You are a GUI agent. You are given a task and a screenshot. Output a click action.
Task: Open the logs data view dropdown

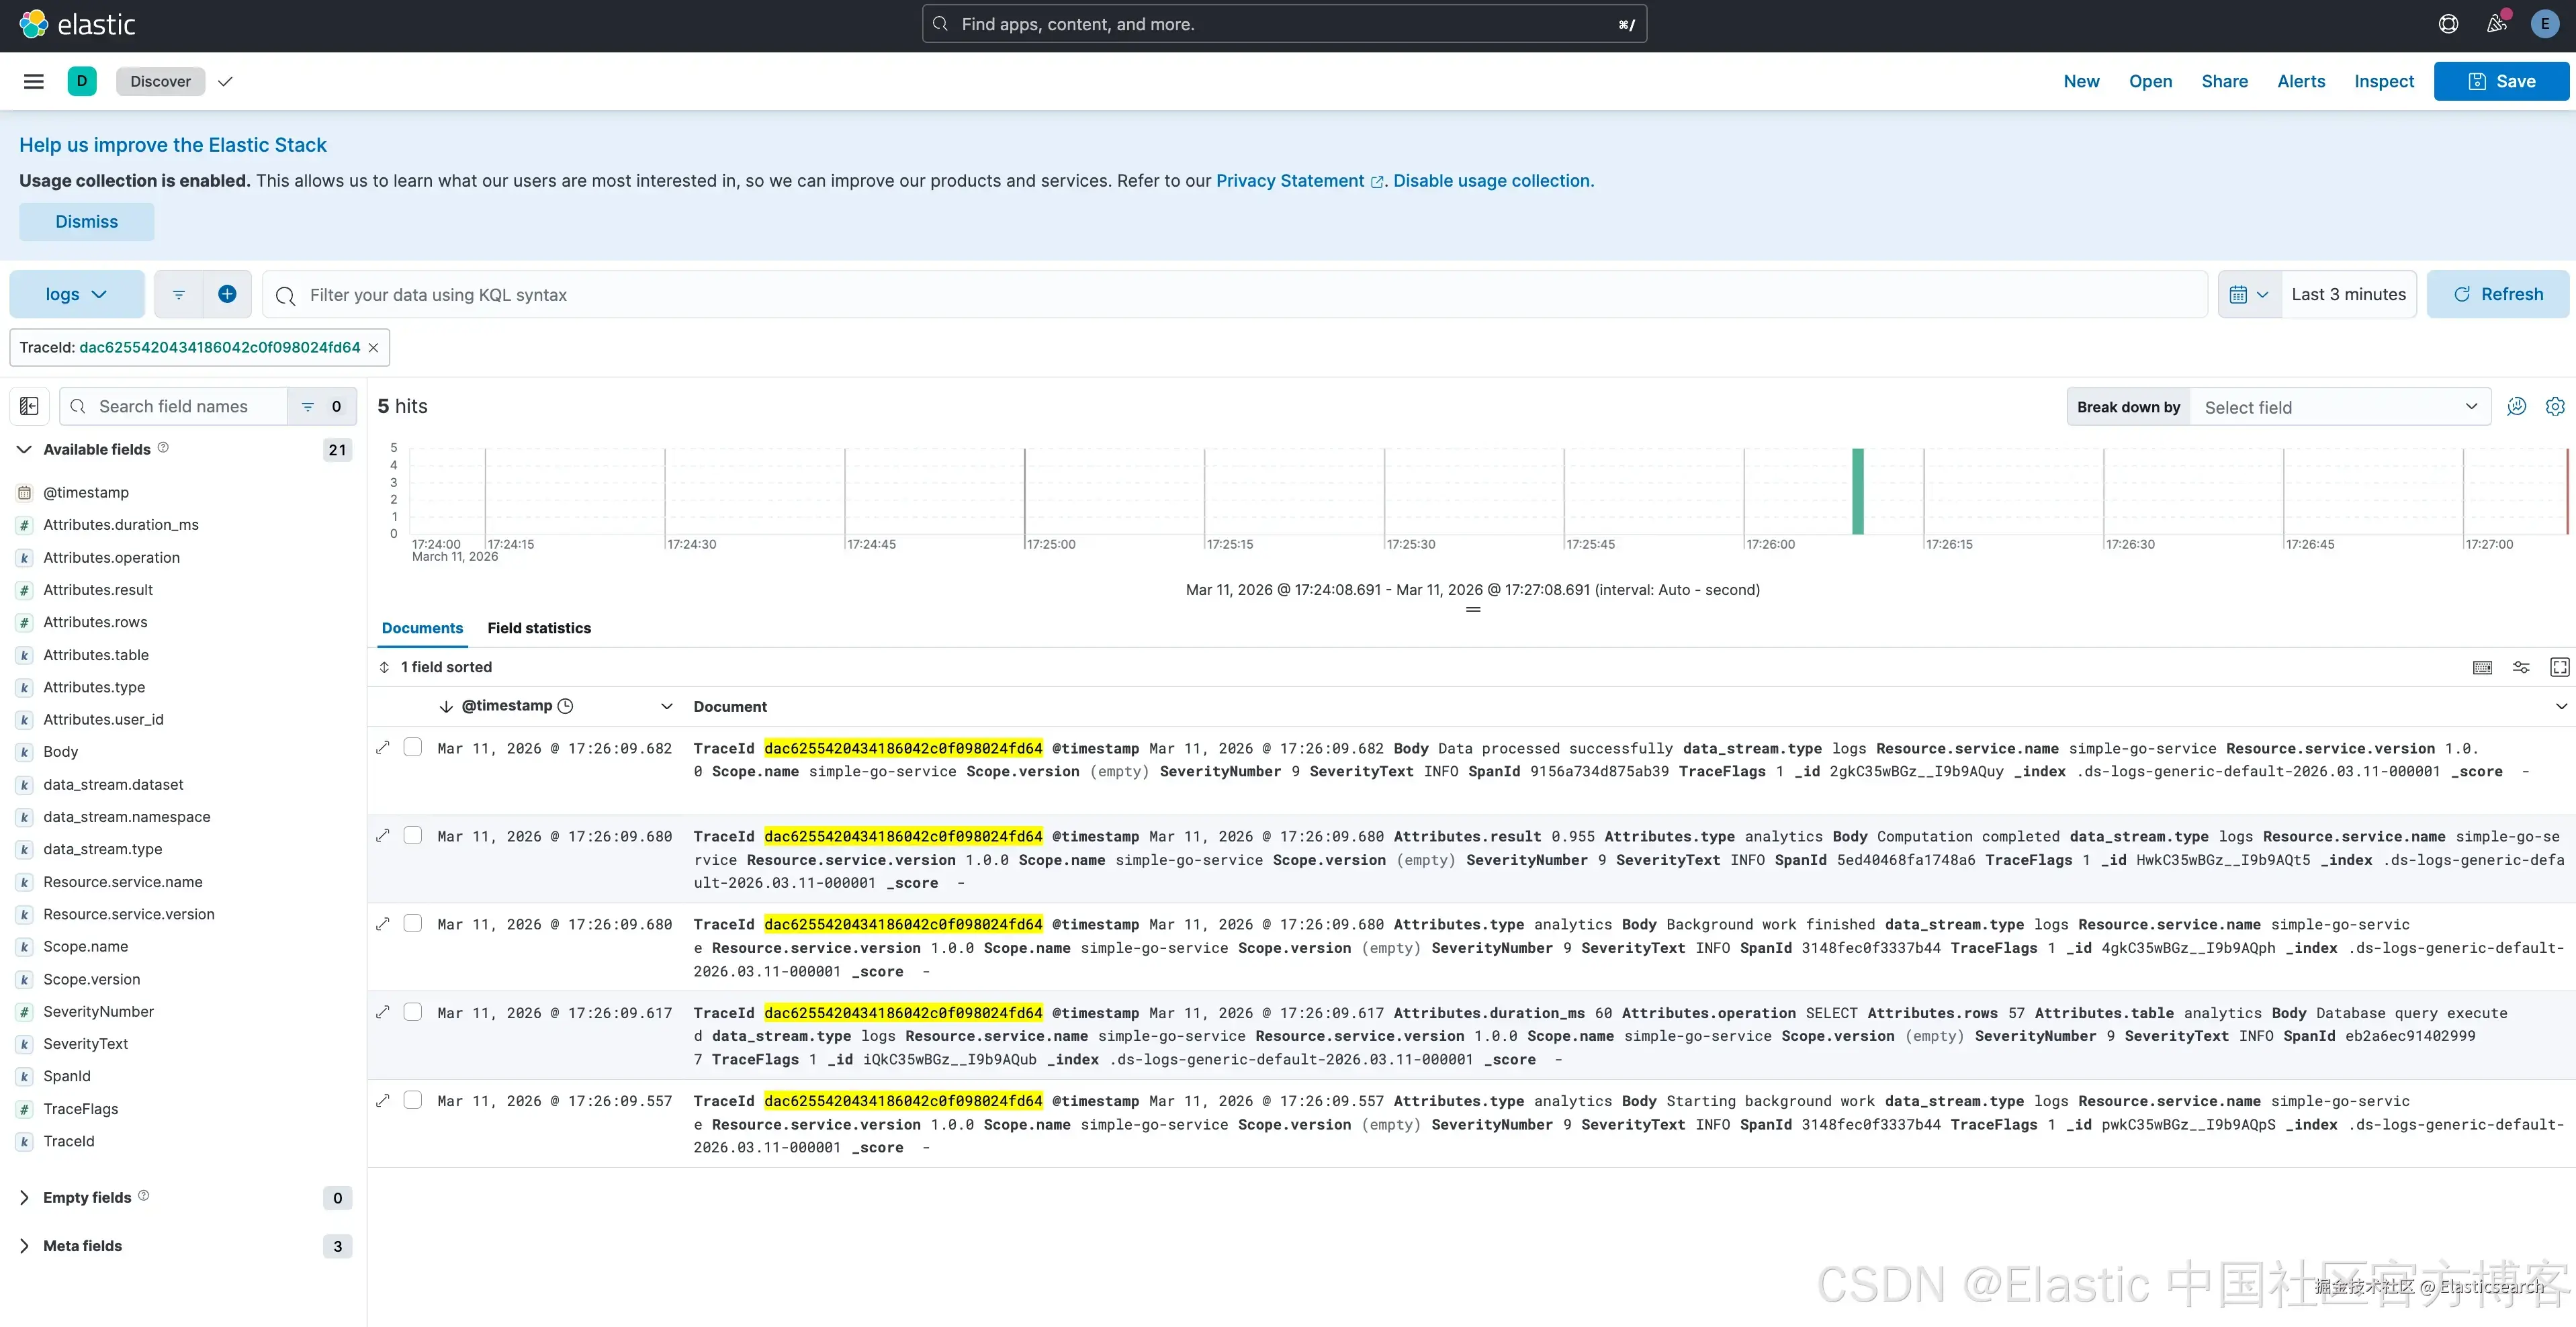coord(76,294)
